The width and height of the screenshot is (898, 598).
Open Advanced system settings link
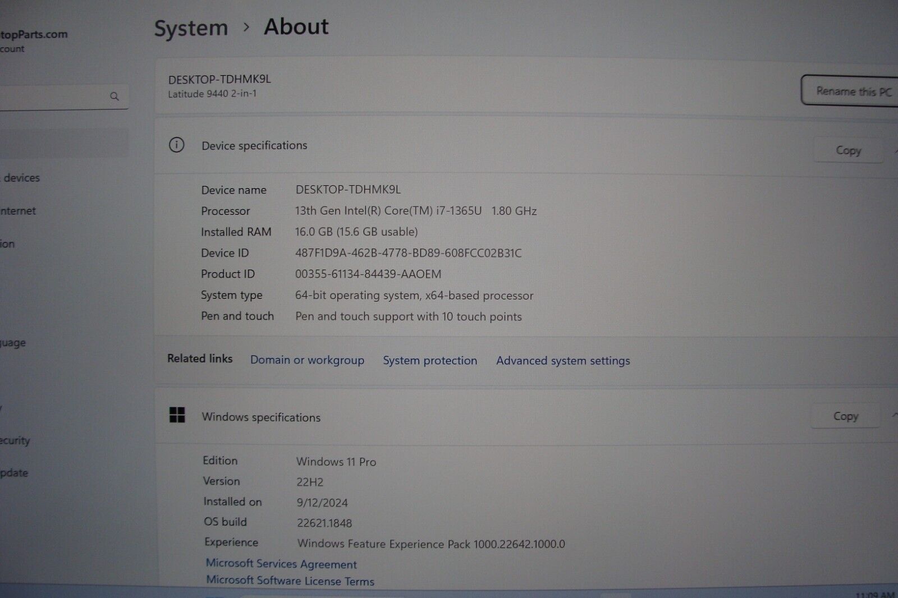pos(563,361)
